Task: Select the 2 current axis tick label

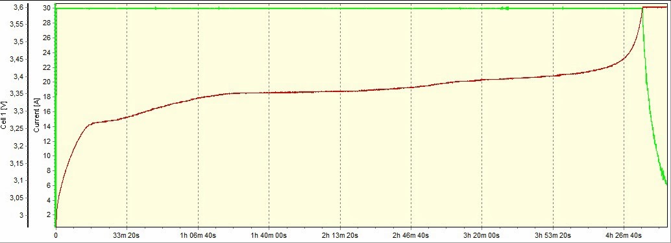Action: click(x=49, y=215)
